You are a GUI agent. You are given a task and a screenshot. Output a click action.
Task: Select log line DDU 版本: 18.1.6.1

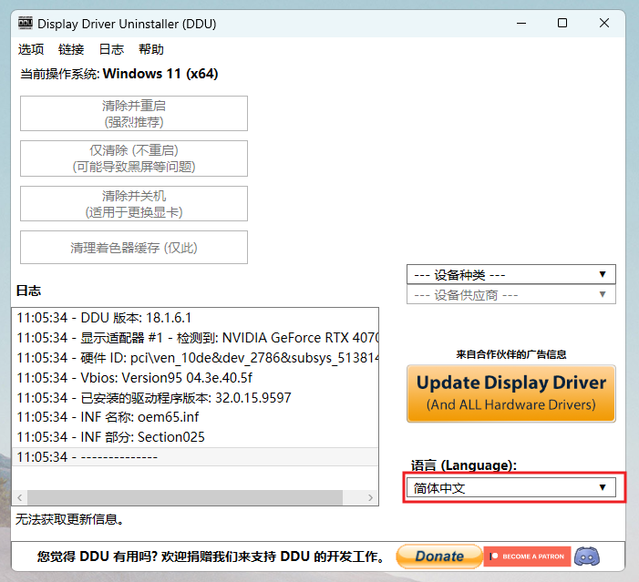coord(195,318)
